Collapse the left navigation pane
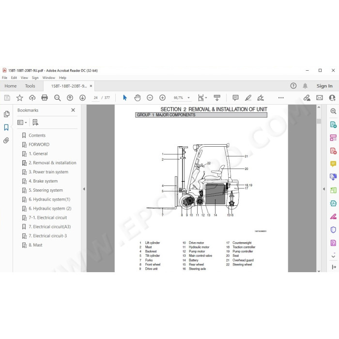 (x=84, y=189)
